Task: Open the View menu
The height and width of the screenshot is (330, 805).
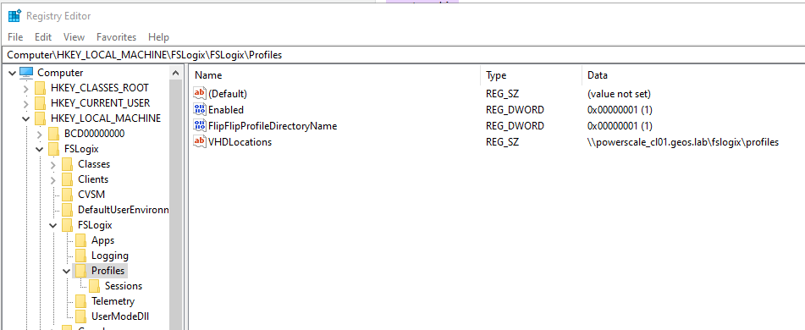Action: pyautogui.click(x=74, y=37)
